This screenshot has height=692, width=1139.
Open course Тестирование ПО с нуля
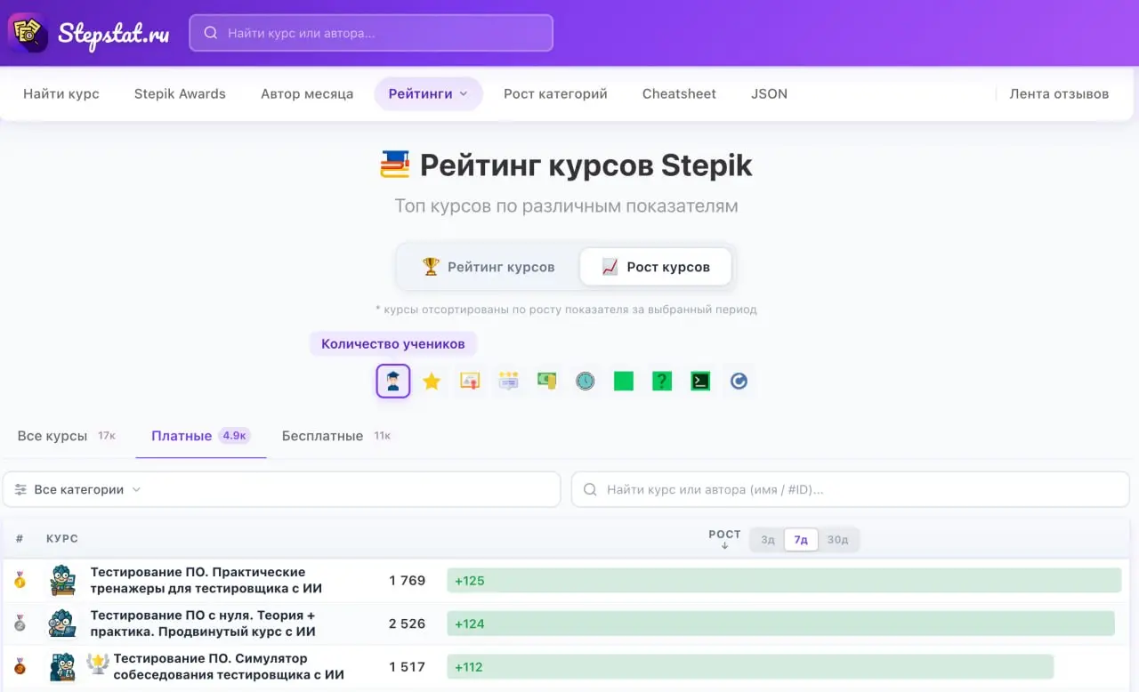point(203,624)
